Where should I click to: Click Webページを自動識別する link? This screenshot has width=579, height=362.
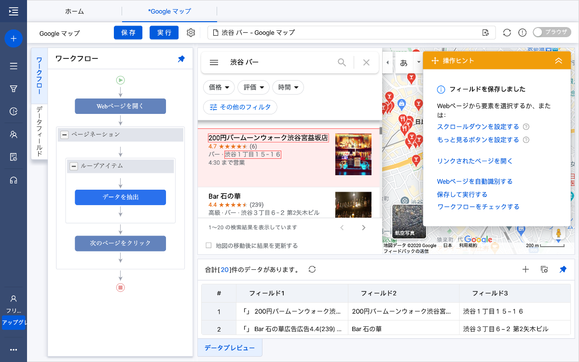point(475,181)
